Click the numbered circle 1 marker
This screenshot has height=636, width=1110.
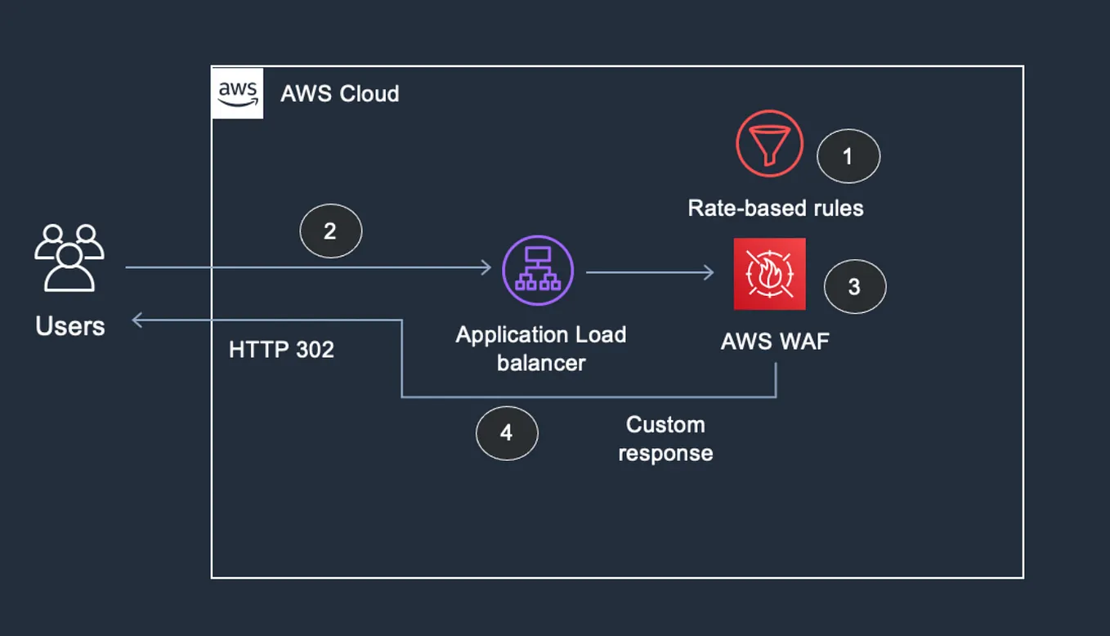coord(848,155)
